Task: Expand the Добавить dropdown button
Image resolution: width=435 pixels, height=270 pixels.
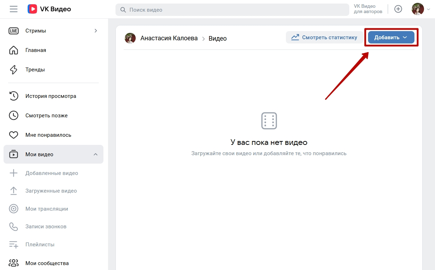Action: [391, 37]
